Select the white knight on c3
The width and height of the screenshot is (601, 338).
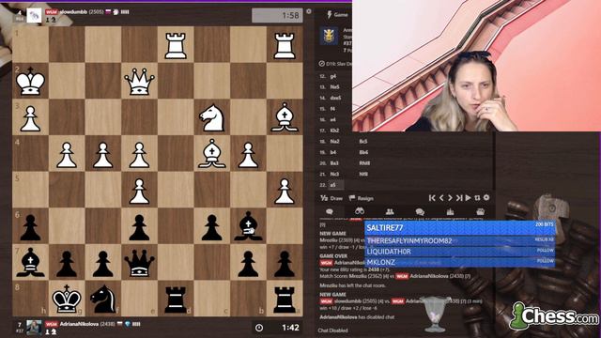click(212, 117)
